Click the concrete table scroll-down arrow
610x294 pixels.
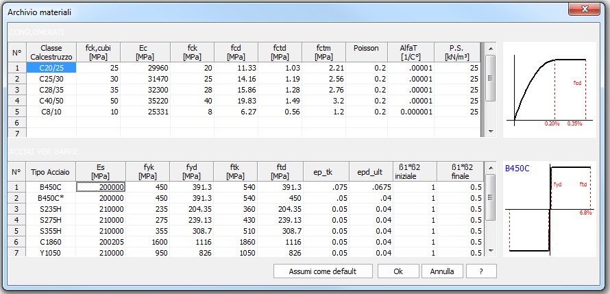[x=490, y=132]
